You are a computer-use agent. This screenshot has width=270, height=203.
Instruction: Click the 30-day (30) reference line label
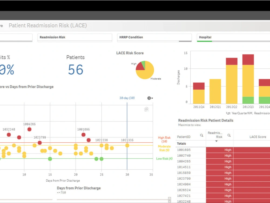pyautogui.click(x=127, y=98)
